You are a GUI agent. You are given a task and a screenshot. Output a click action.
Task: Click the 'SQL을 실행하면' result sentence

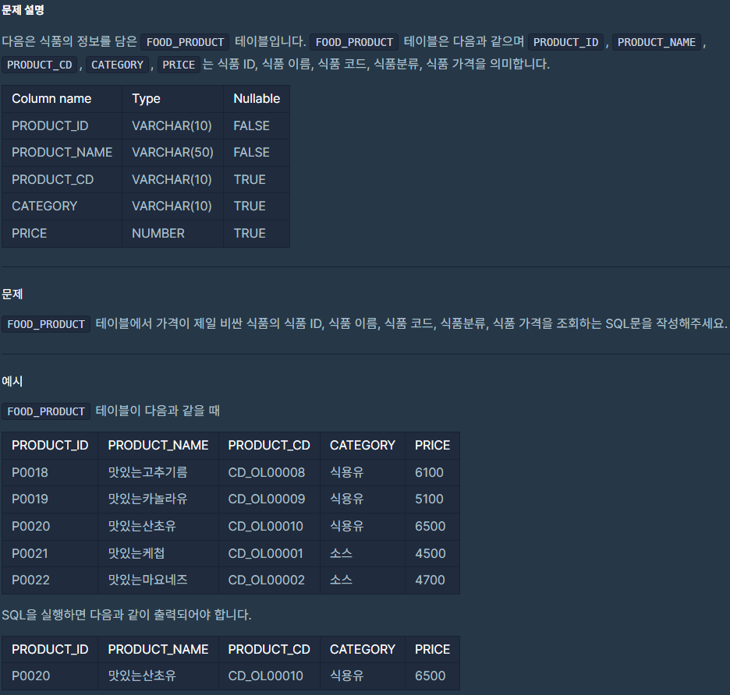coord(126,615)
